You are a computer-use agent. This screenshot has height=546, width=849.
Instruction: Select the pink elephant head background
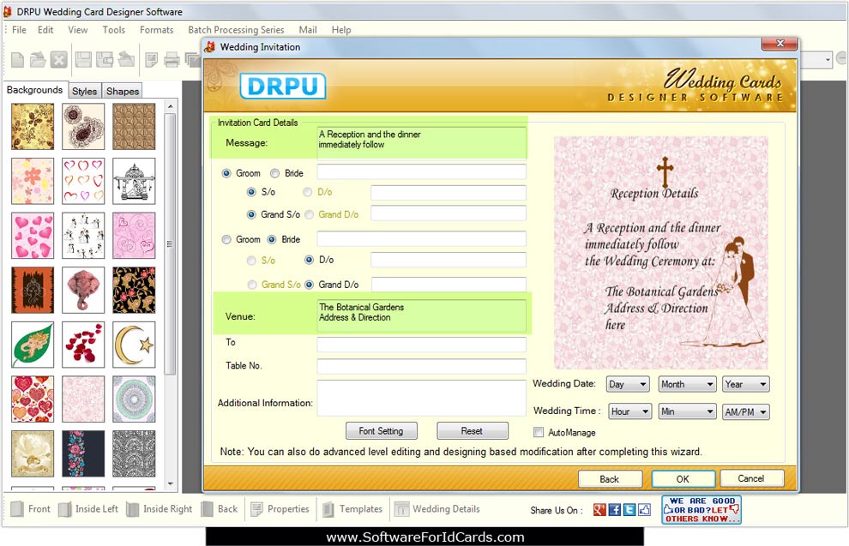coord(83,290)
